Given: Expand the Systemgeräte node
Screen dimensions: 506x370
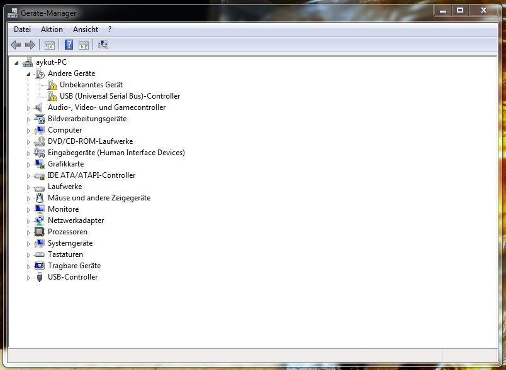Looking at the screenshot, I should [x=28, y=244].
